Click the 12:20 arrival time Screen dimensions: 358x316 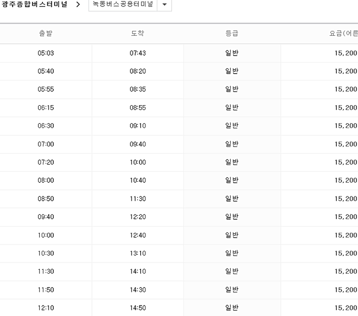coord(138,217)
